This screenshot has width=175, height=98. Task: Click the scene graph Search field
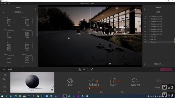pos(159,8)
